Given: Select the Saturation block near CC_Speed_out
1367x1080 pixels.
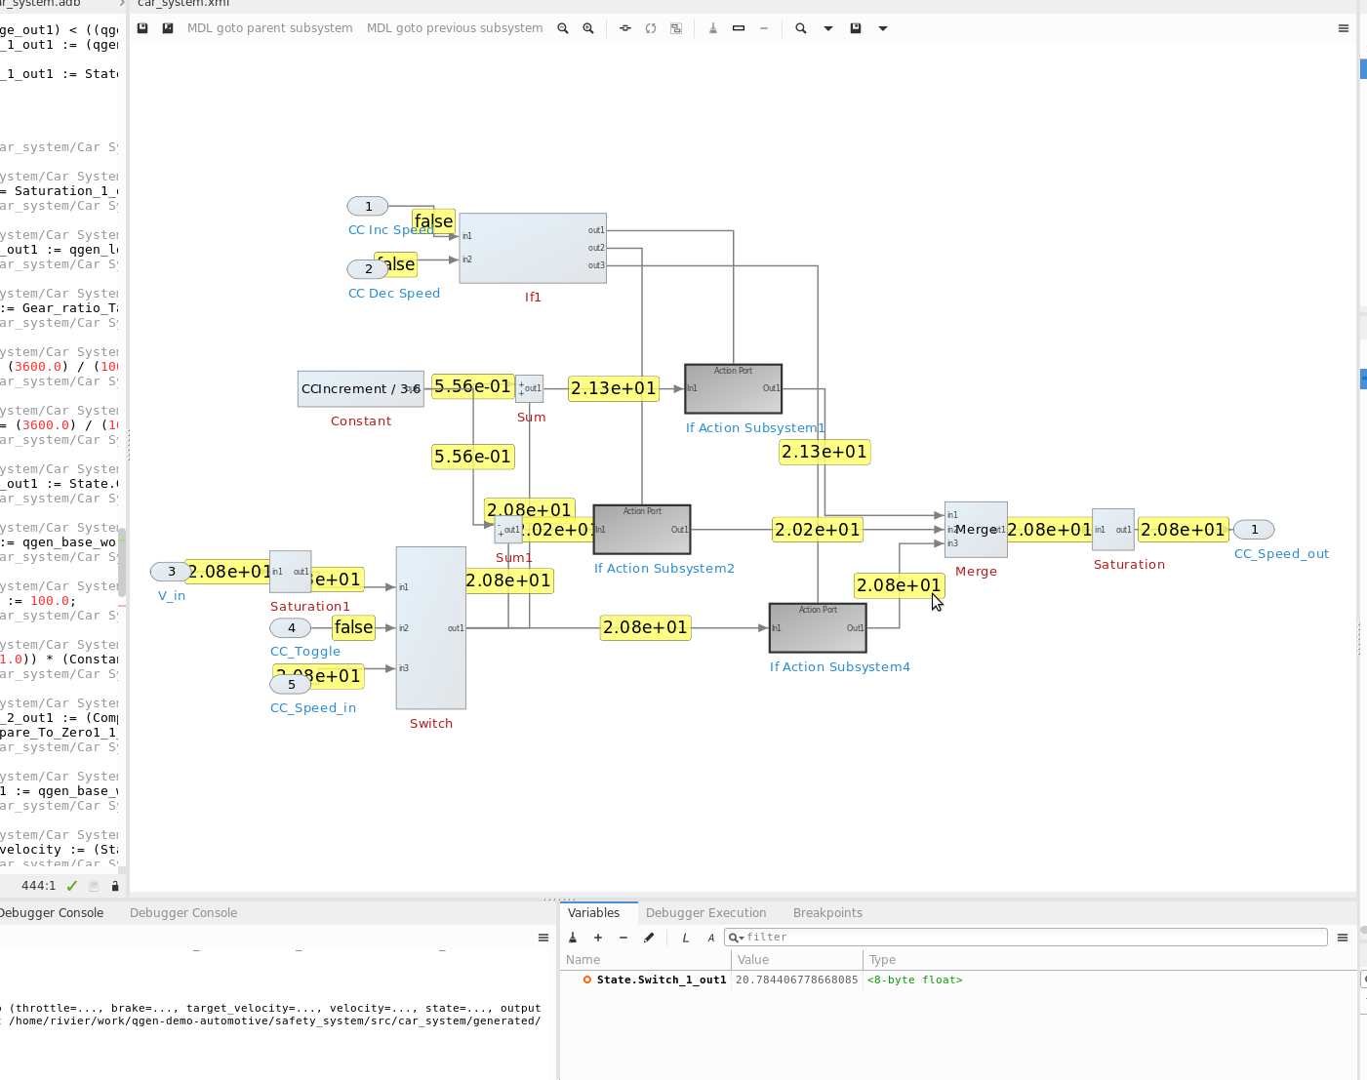Looking at the screenshot, I should (1113, 530).
